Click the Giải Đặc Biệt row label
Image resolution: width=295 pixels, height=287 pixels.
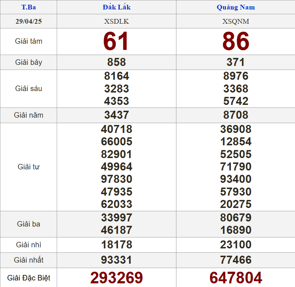coord(29,278)
